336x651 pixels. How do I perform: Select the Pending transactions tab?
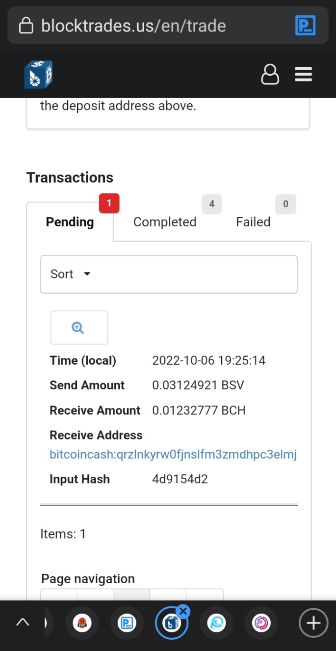click(x=70, y=222)
